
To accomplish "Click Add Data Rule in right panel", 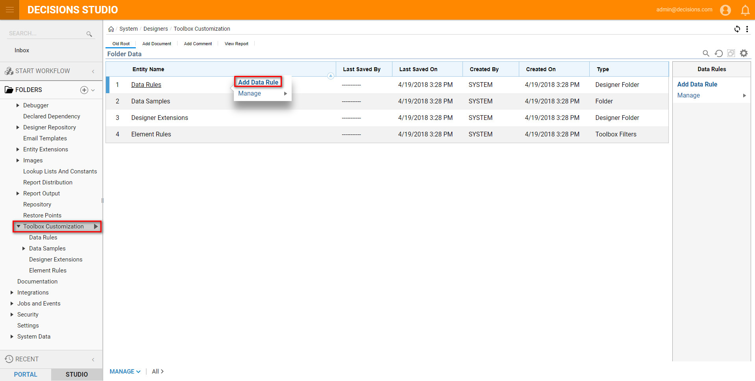I will tap(697, 85).
